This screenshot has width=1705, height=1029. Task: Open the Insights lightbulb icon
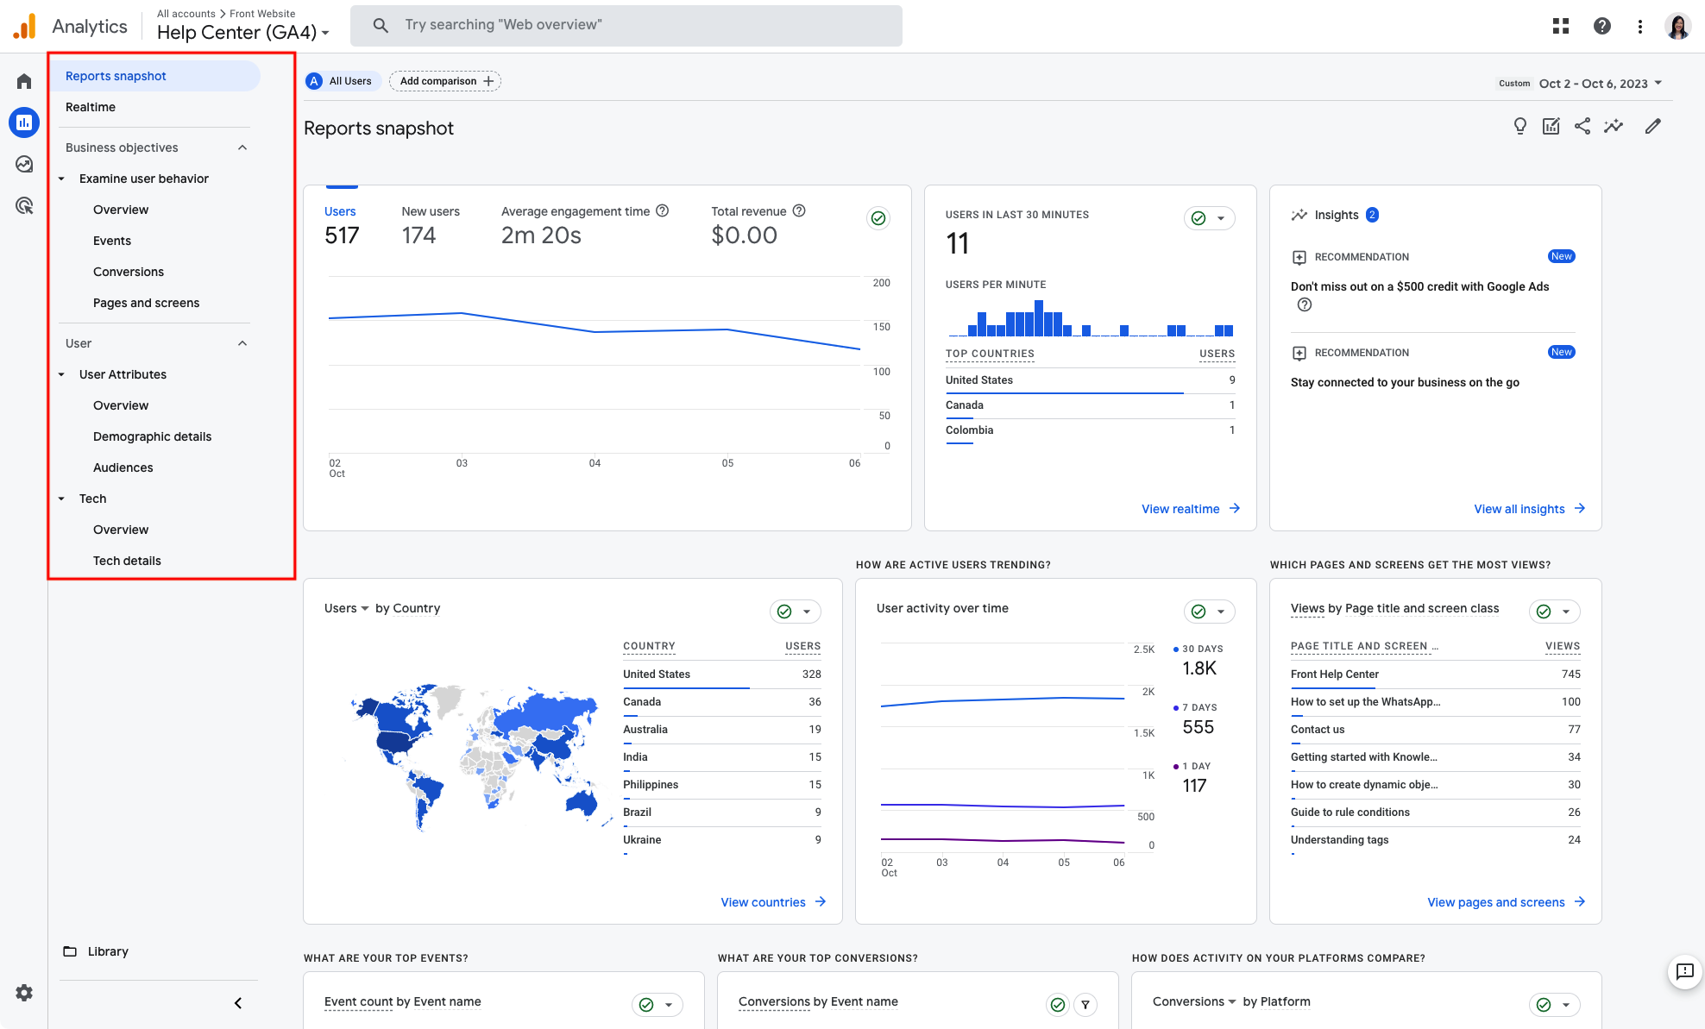pos(1520,126)
